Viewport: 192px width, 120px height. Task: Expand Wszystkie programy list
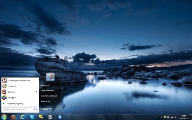[15, 103]
